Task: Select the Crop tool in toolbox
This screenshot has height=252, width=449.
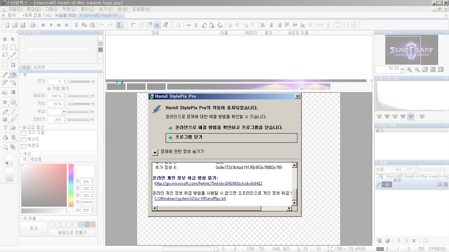Action: (x=13, y=65)
